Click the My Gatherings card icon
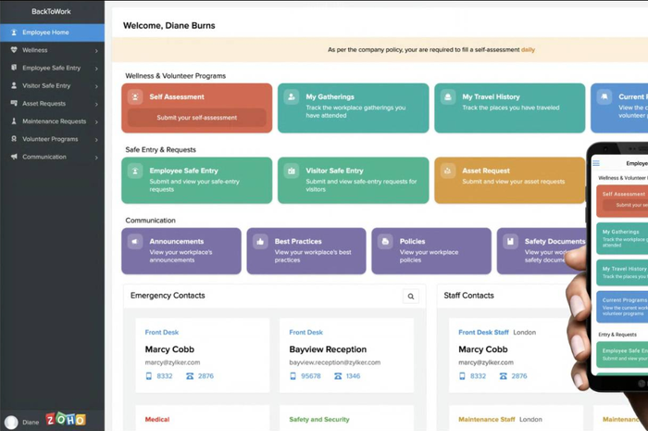 [x=292, y=96]
